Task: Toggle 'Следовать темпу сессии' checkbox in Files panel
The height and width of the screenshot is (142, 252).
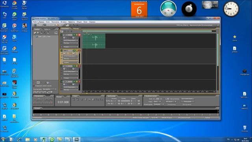Action: [34, 86]
